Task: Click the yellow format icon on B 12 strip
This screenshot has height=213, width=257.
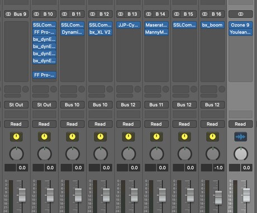Action: [101, 137]
